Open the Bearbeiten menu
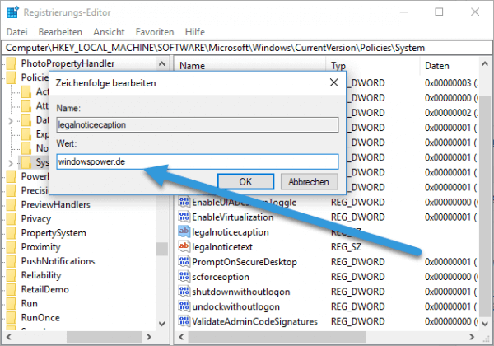The image size is (494, 346). click(x=60, y=32)
